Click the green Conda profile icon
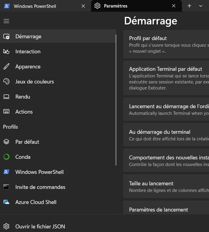Viewport: 209px width, 232px height. click(6, 157)
